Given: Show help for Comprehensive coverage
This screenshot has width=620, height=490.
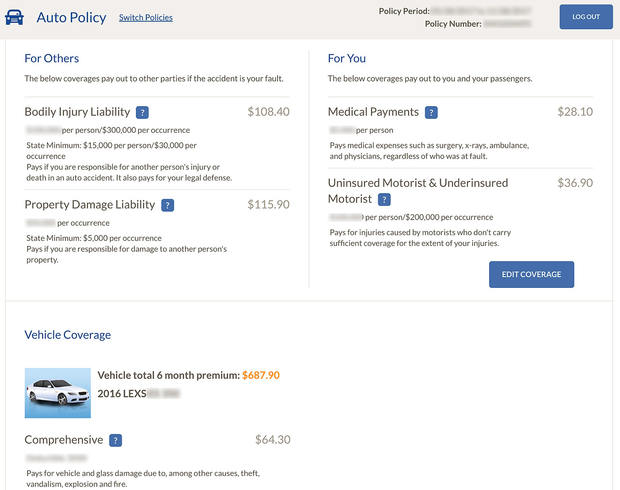Looking at the screenshot, I should pos(115,441).
